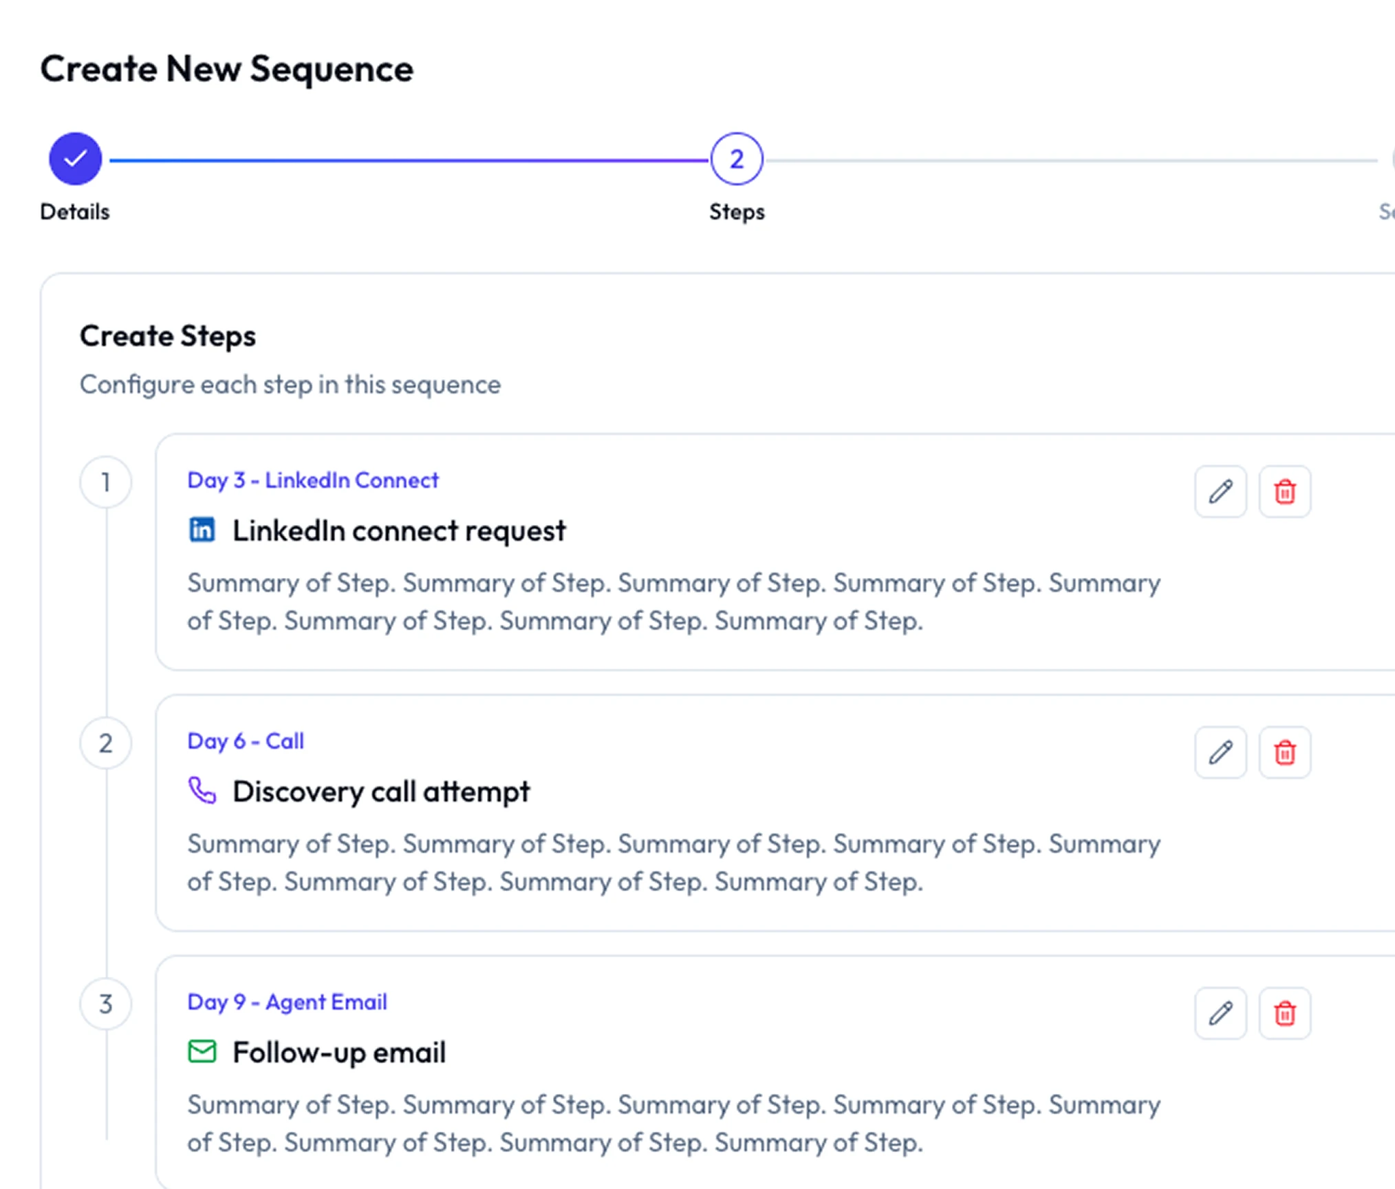Open the Day 9 - Agent Email label

[287, 1001]
